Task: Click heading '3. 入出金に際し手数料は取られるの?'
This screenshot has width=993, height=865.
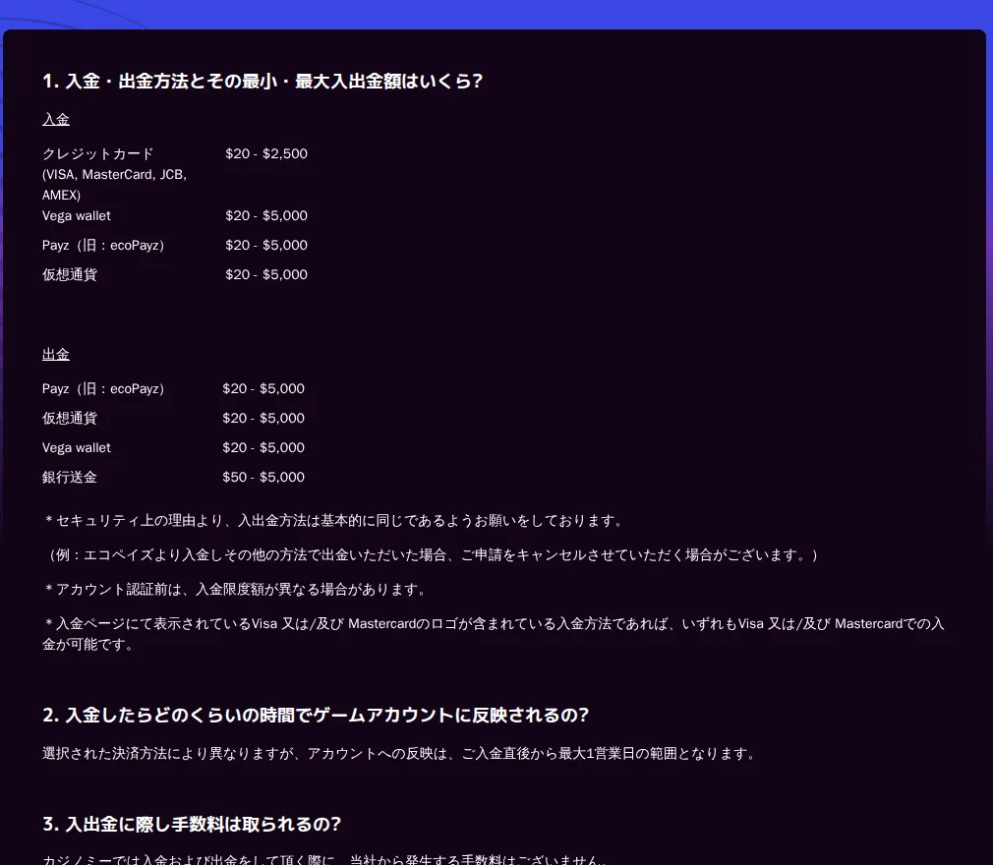Action: [x=192, y=824]
